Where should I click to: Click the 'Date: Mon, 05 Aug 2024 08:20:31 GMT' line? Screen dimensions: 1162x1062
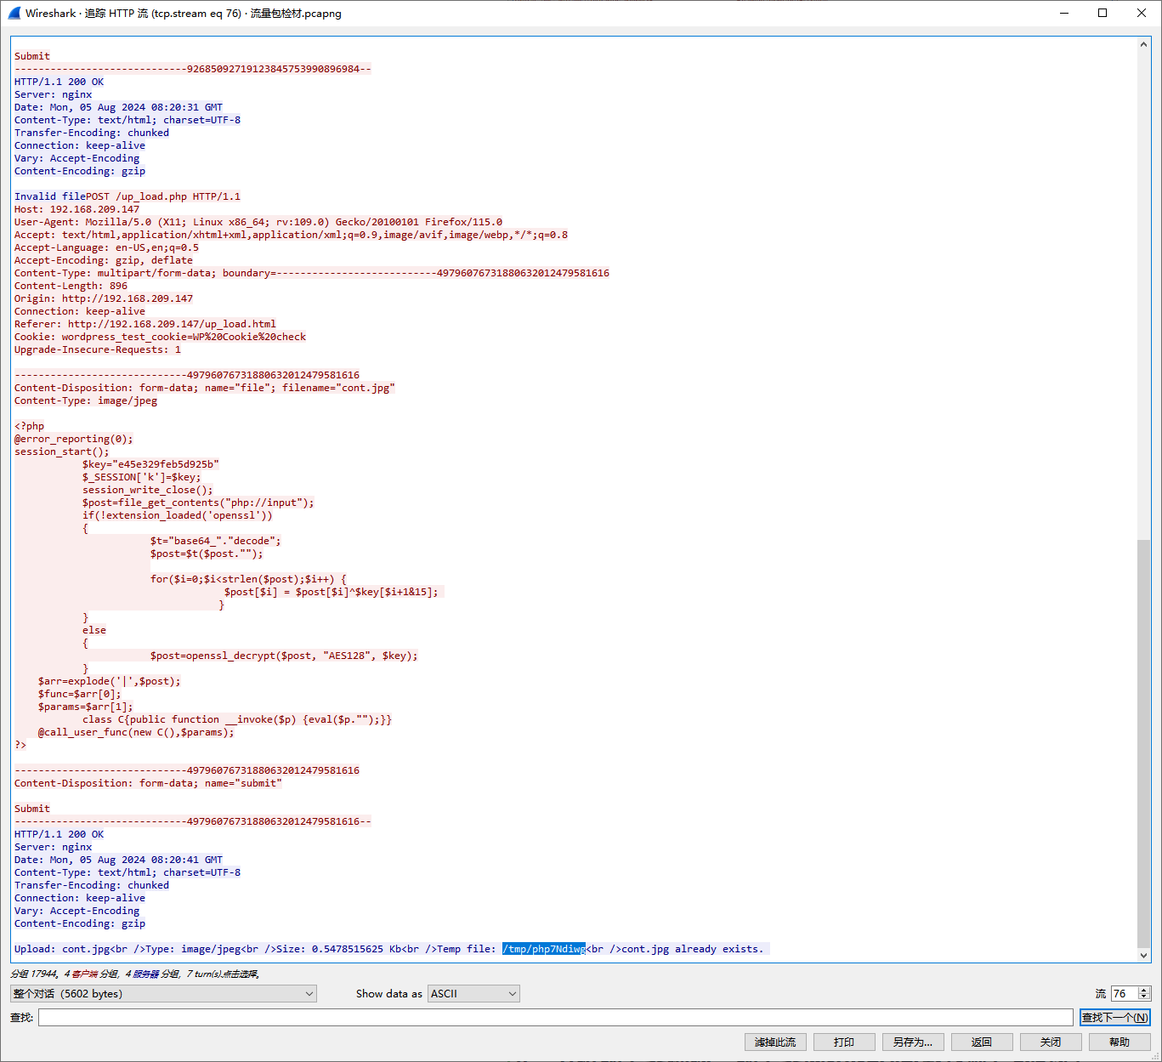pyautogui.click(x=118, y=107)
